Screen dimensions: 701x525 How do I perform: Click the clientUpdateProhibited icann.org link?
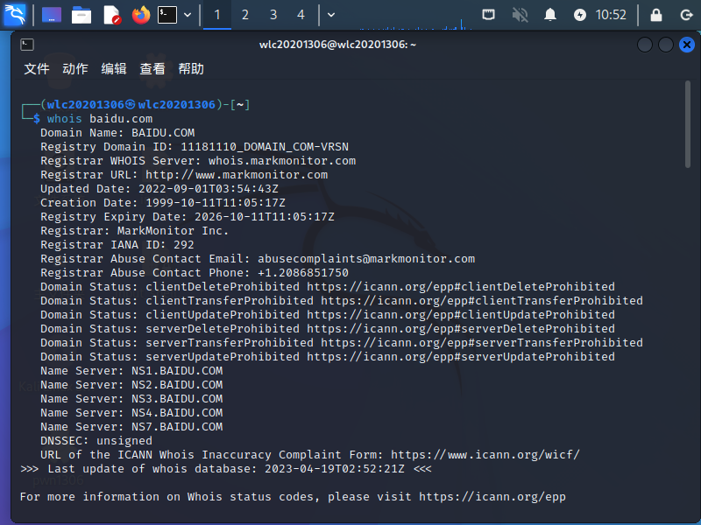pyautogui.click(x=461, y=314)
